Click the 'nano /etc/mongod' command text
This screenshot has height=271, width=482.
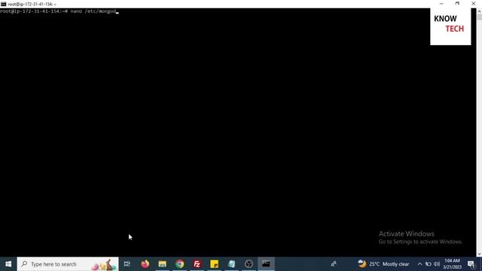[x=93, y=11]
